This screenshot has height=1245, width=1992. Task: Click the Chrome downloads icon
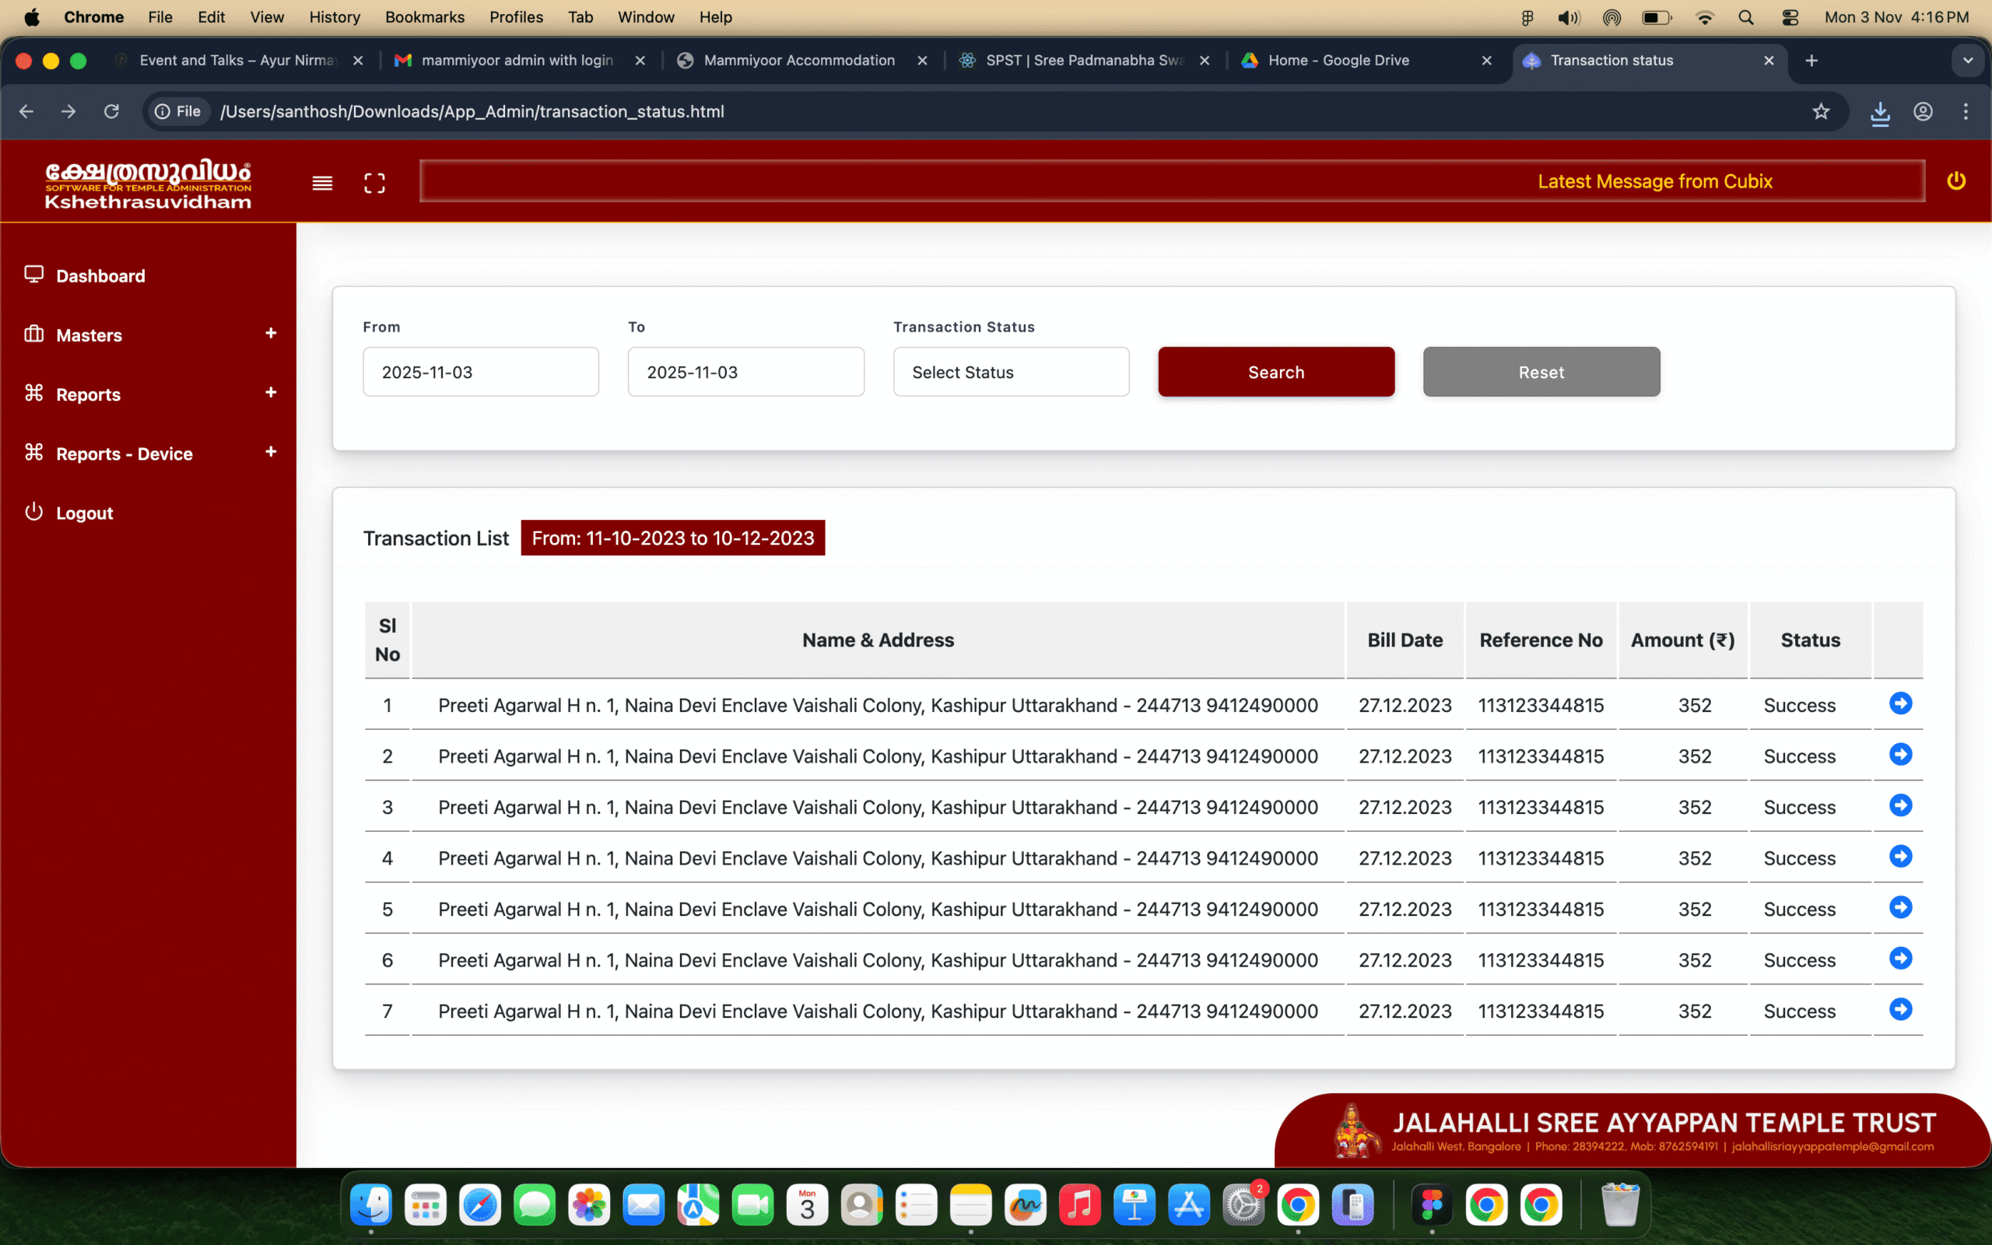pyautogui.click(x=1879, y=112)
